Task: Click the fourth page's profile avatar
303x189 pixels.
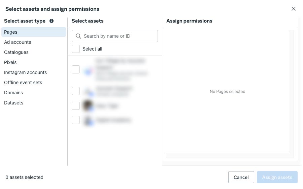Action: click(x=88, y=120)
